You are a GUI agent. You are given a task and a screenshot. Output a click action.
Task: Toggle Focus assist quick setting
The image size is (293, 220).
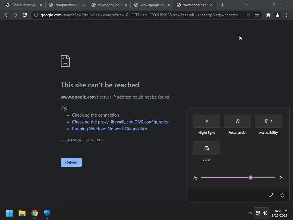[237, 121]
